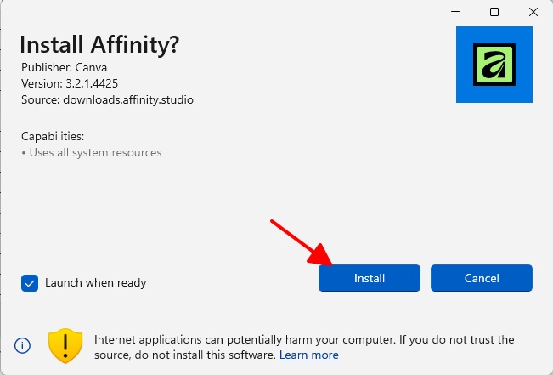
Task: Uncheck the Launch when ready checkbox
Action: click(30, 283)
